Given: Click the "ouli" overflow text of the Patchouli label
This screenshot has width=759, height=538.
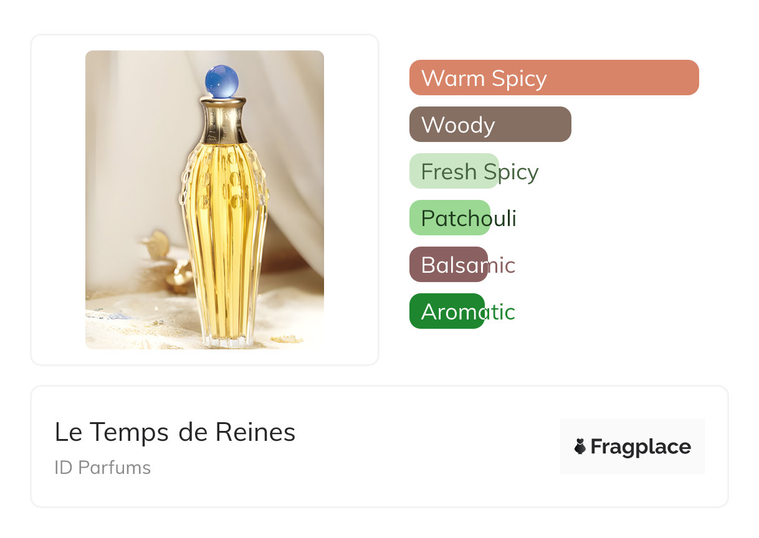Looking at the screenshot, I should (x=504, y=219).
